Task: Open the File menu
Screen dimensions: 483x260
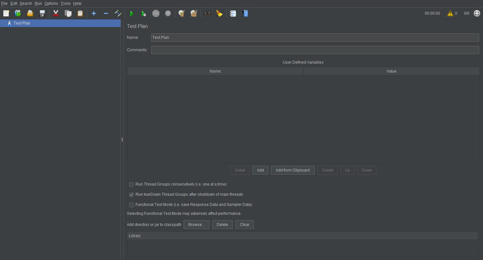Action: 4,4
